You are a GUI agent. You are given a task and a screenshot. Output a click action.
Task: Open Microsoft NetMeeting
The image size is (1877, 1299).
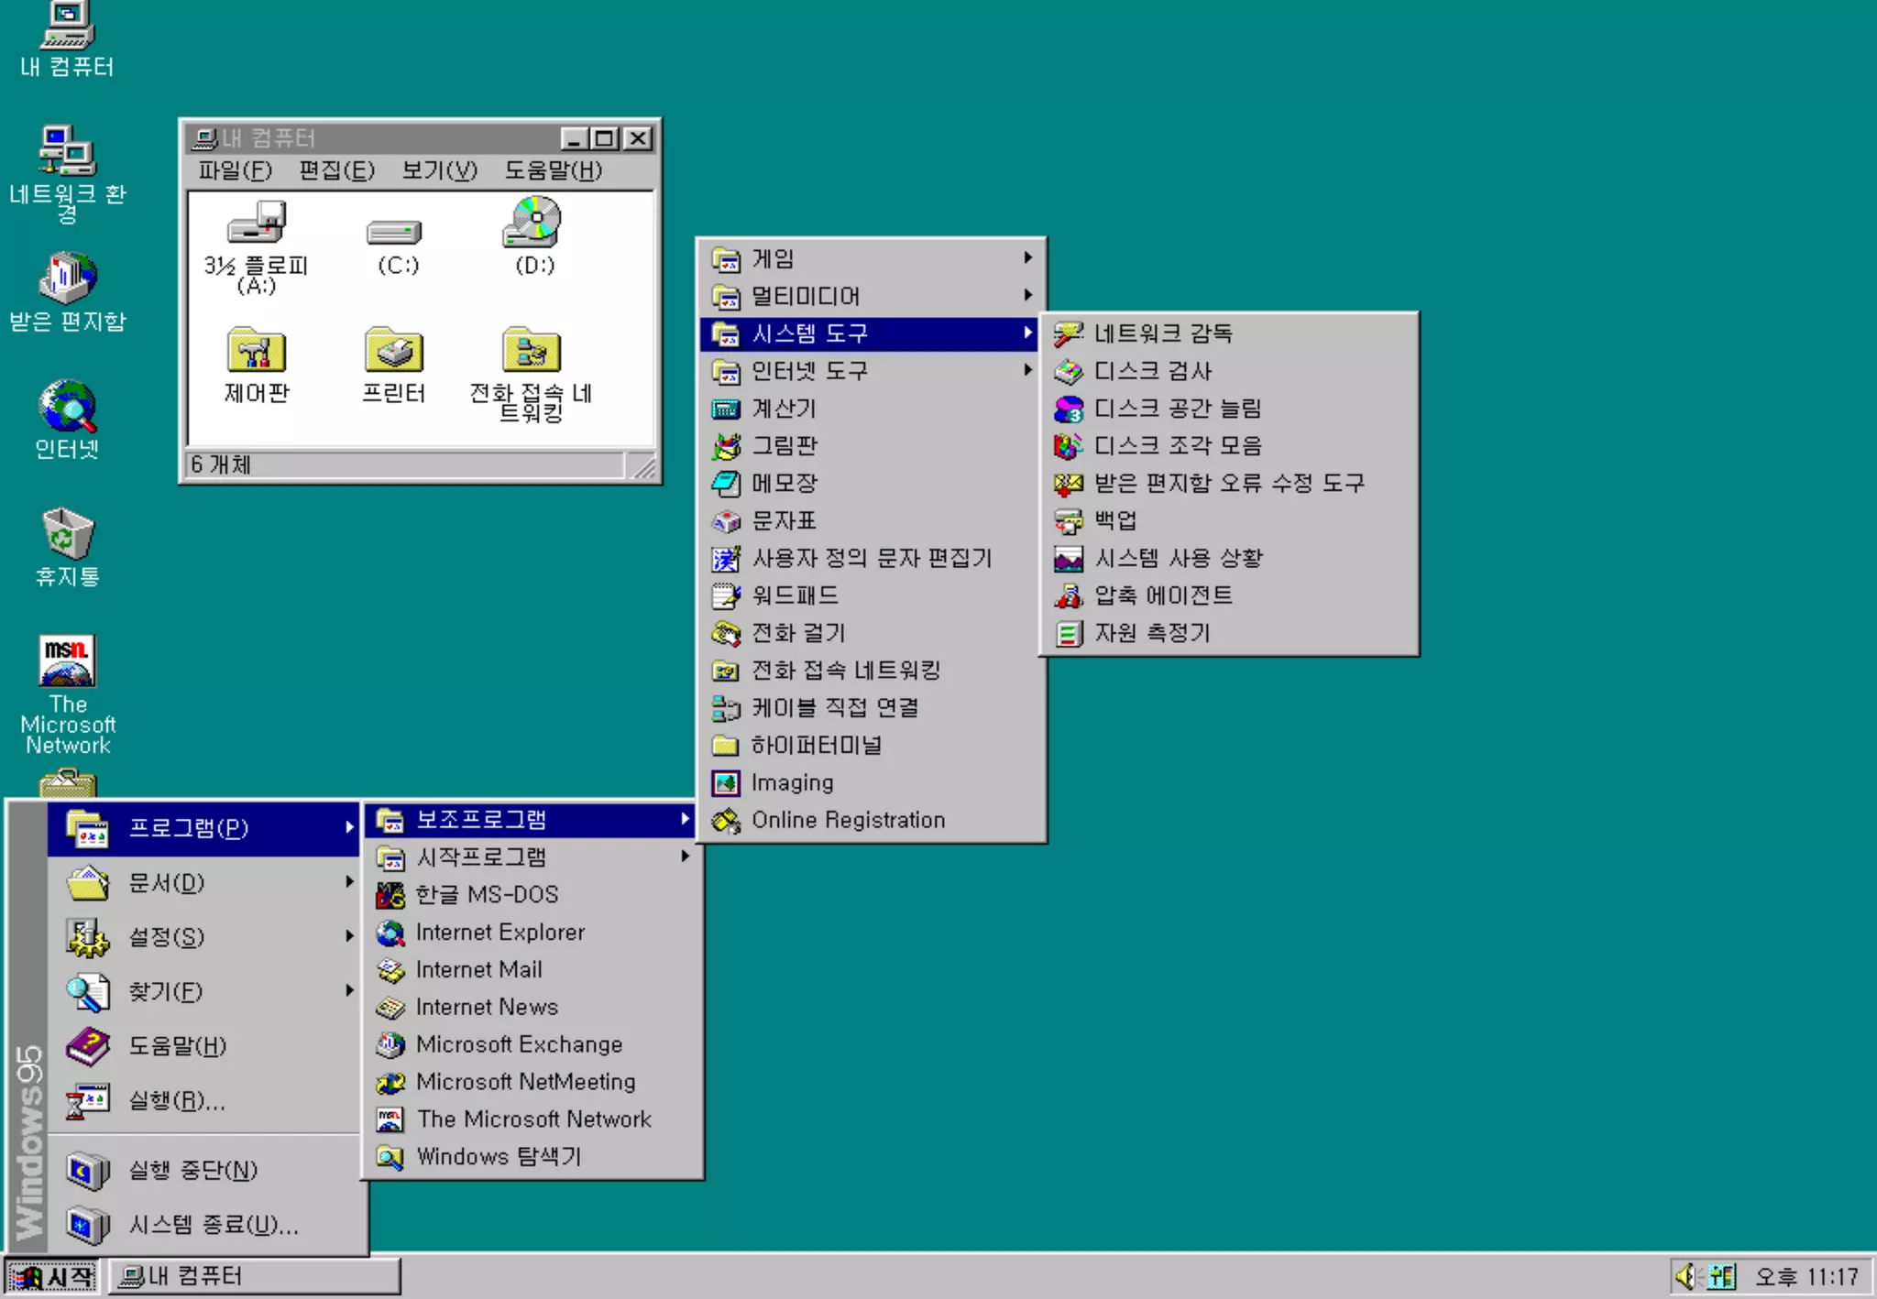point(533,1082)
